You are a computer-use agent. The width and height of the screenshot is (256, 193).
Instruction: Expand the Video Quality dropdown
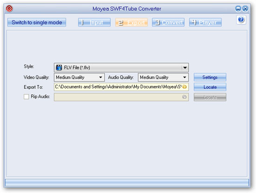click(x=79, y=77)
